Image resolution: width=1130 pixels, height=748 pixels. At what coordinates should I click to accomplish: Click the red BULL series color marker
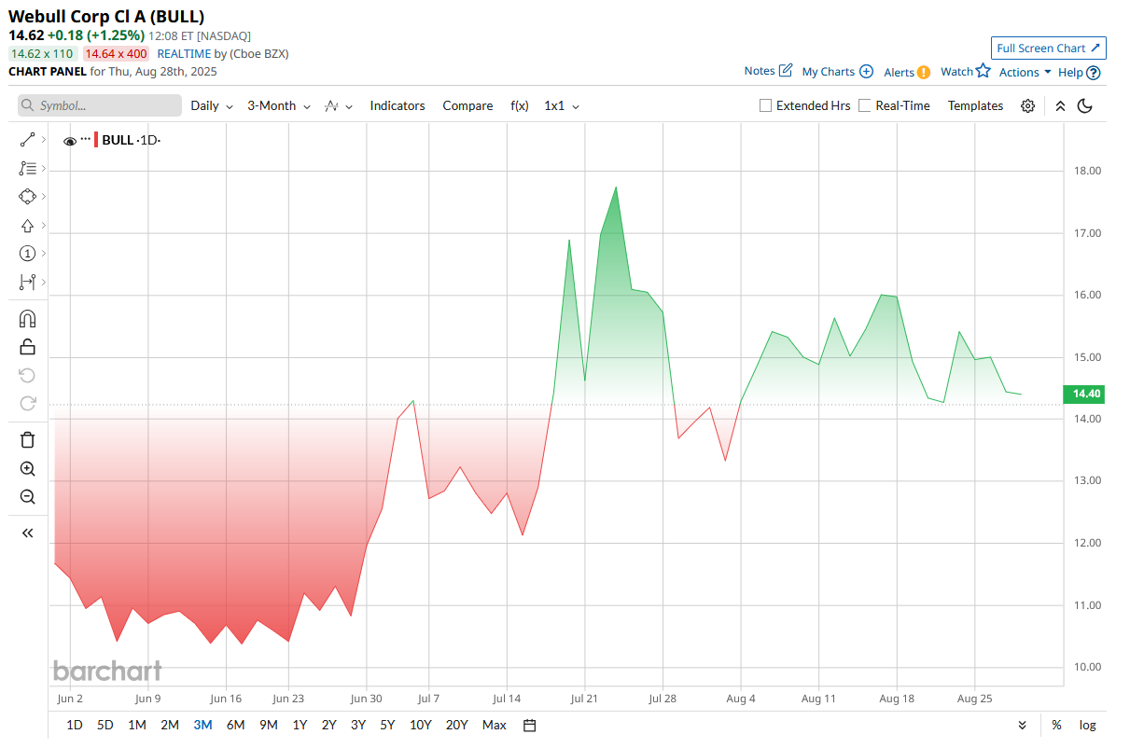click(x=96, y=140)
